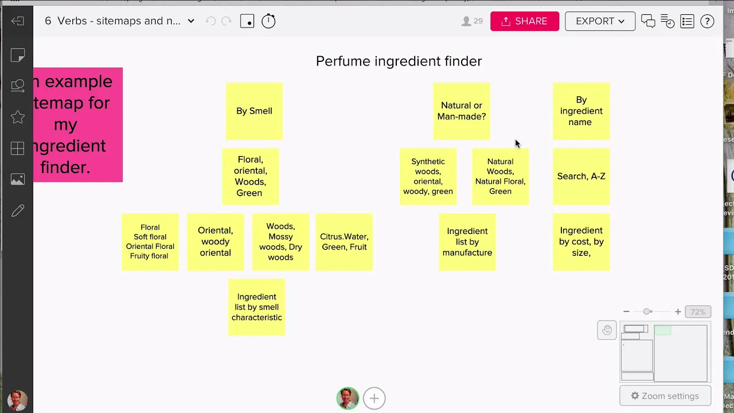The width and height of the screenshot is (734, 413).
Task: Click the undo arrow
Action: pyautogui.click(x=210, y=21)
